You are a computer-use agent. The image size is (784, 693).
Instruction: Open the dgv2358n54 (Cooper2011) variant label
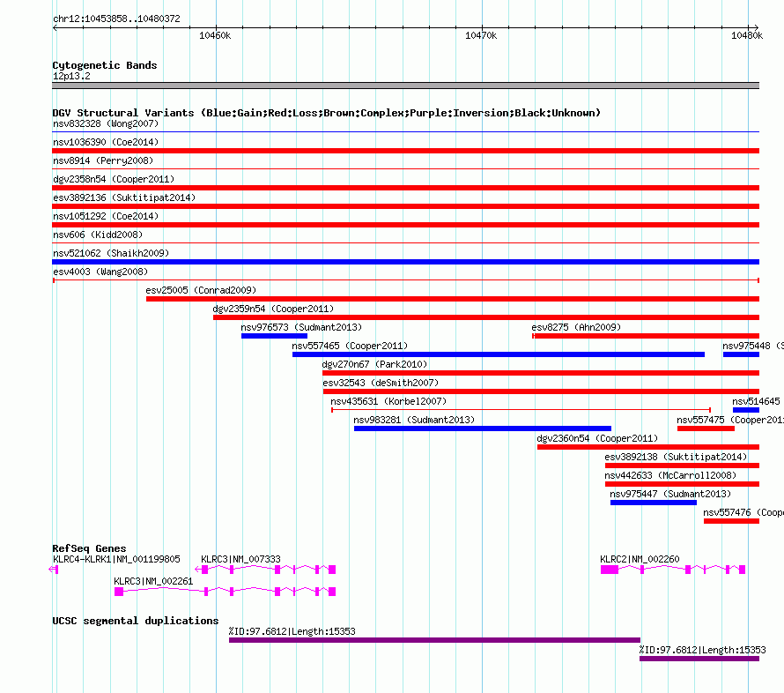[114, 179]
